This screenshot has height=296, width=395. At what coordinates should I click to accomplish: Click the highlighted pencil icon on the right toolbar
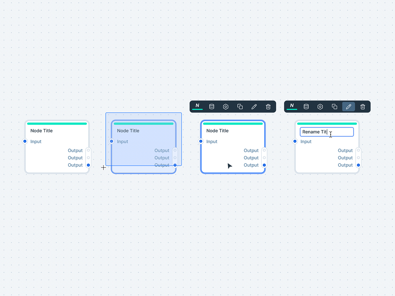(x=348, y=107)
